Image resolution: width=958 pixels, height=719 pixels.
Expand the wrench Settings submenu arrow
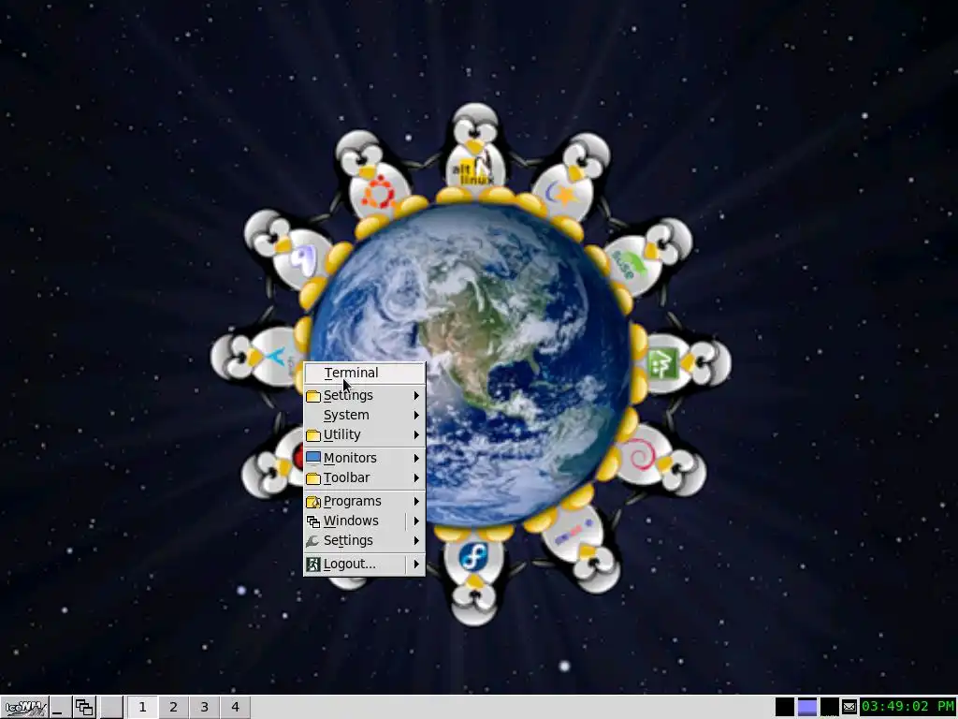click(416, 540)
